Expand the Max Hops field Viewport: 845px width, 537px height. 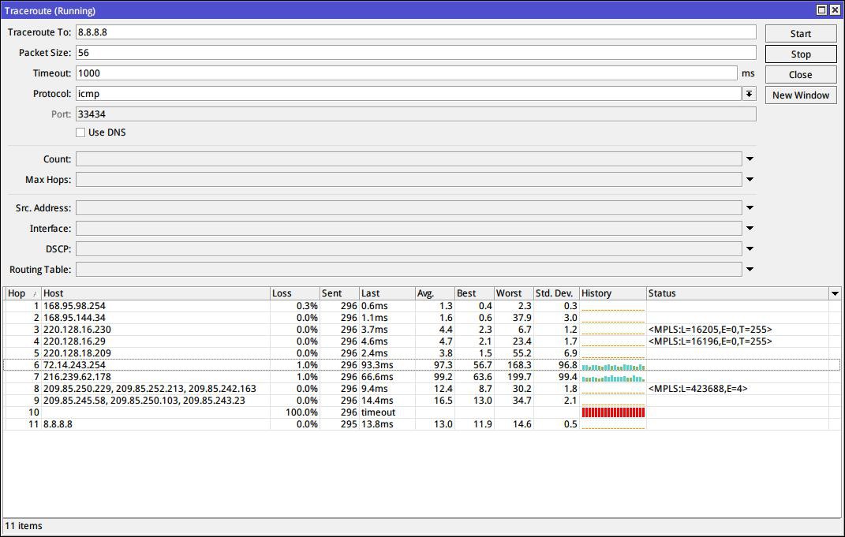(750, 180)
